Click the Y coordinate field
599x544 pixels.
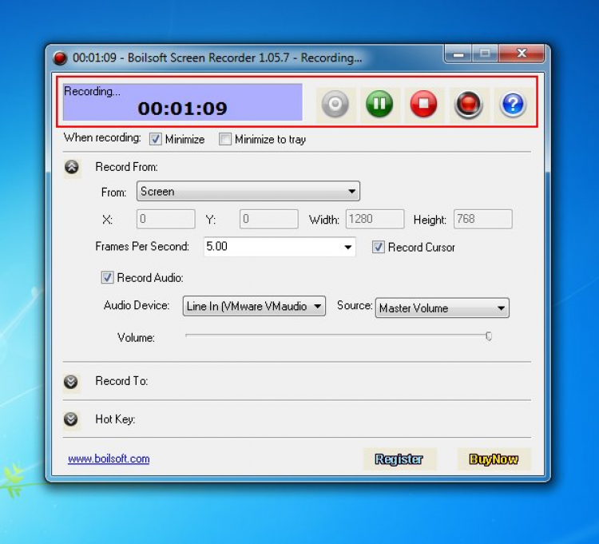pyautogui.click(x=269, y=219)
